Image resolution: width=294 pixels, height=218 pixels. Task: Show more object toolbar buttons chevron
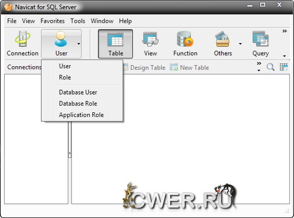(259, 64)
